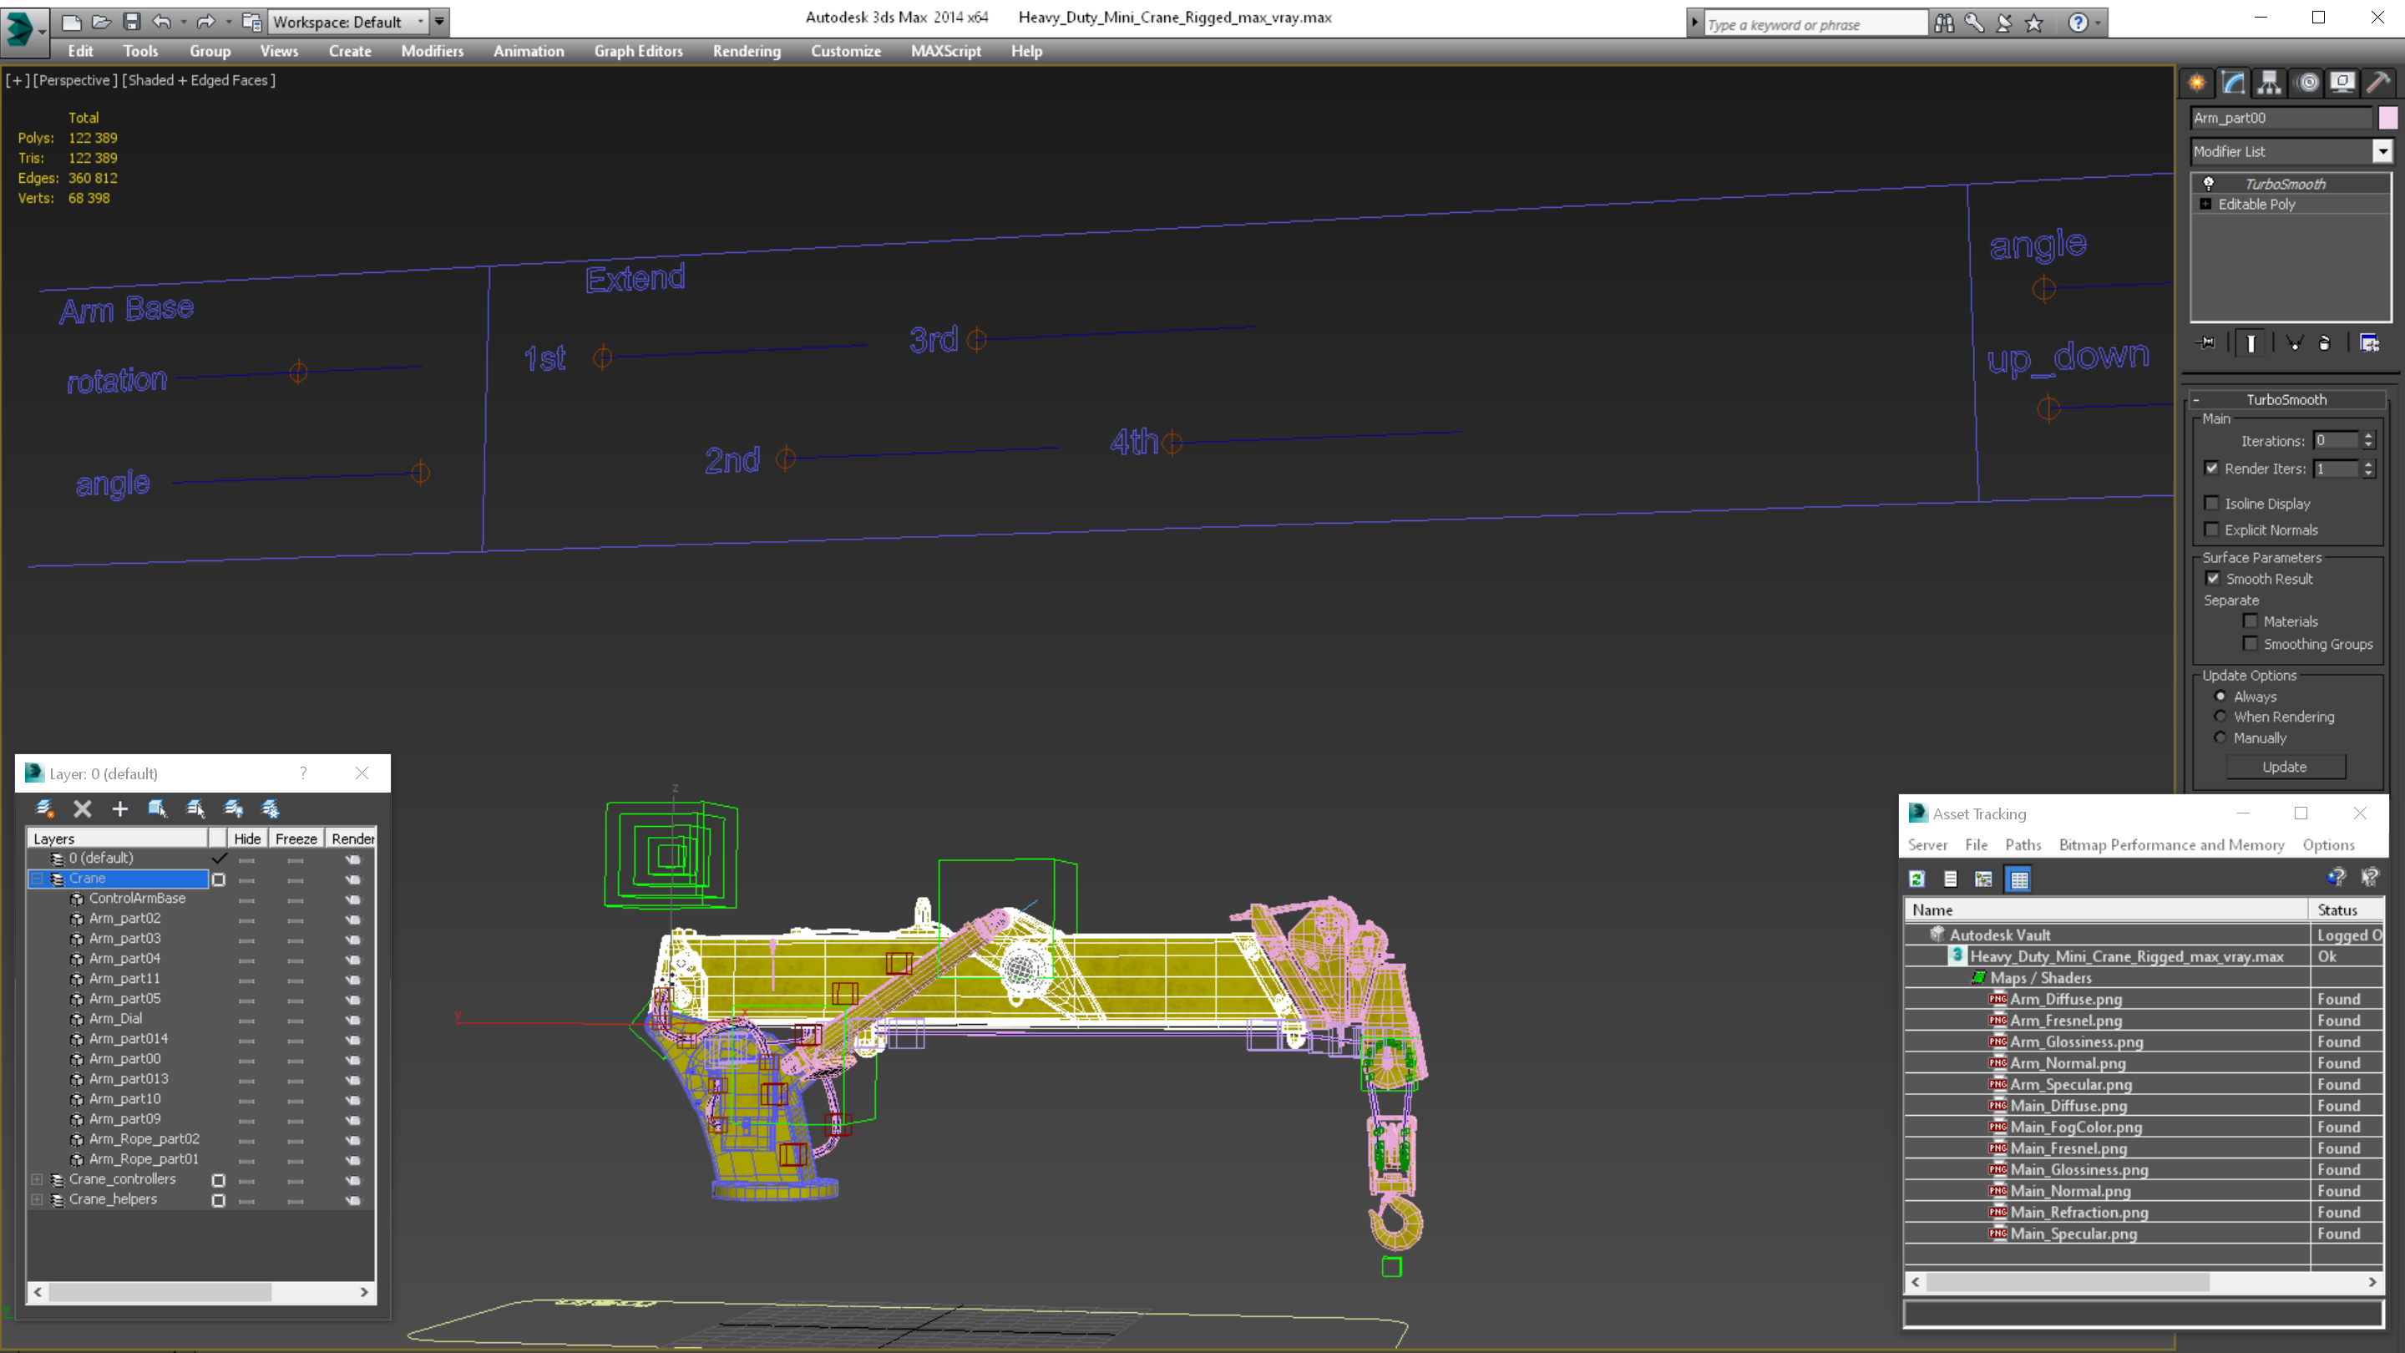Open the Create command panel tab
2405x1353 pixels.
tap(2197, 82)
